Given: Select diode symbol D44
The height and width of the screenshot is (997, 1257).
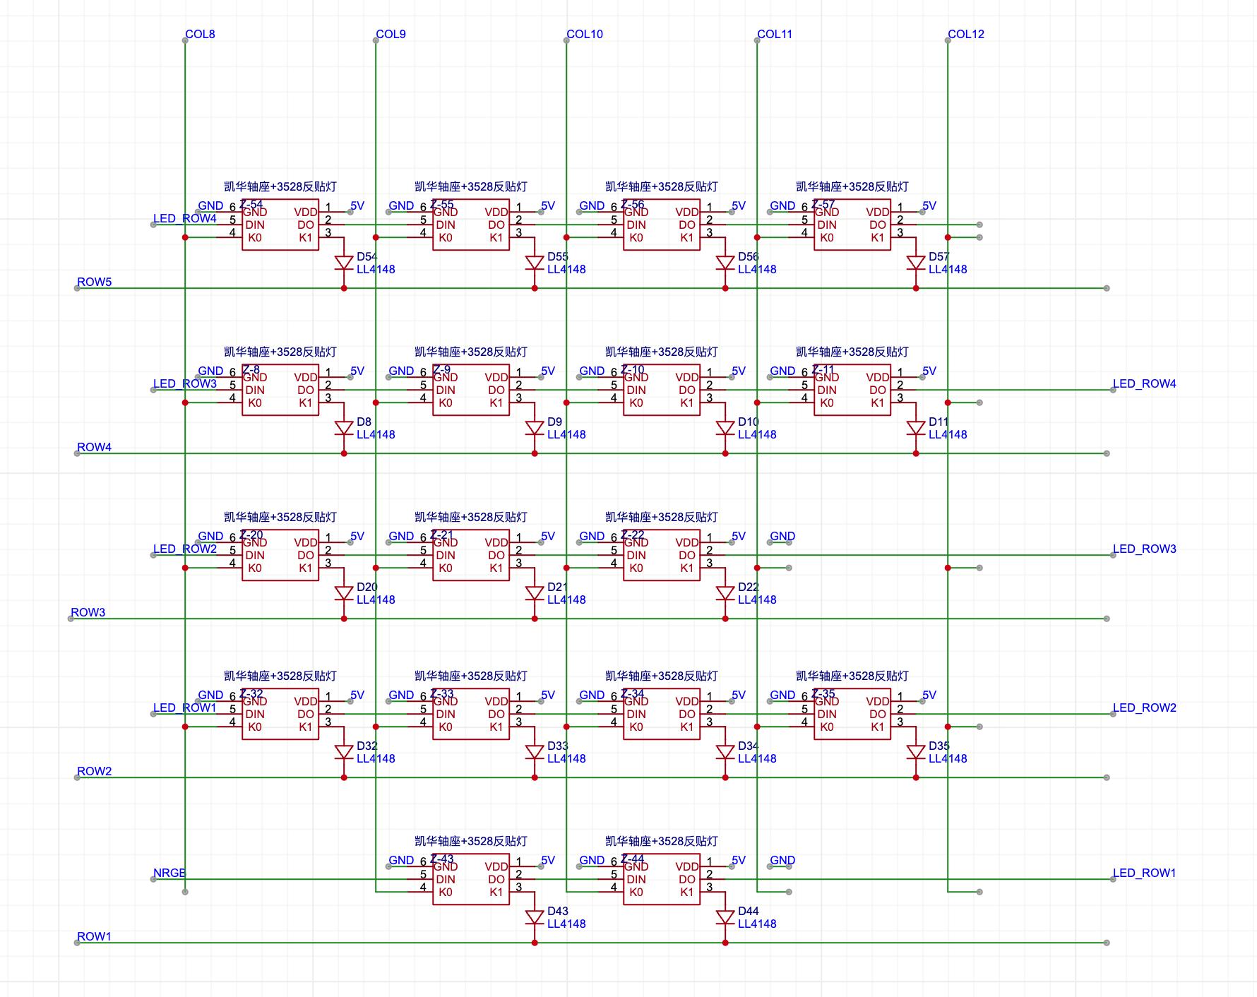Looking at the screenshot, I should (x=725, y=917).
